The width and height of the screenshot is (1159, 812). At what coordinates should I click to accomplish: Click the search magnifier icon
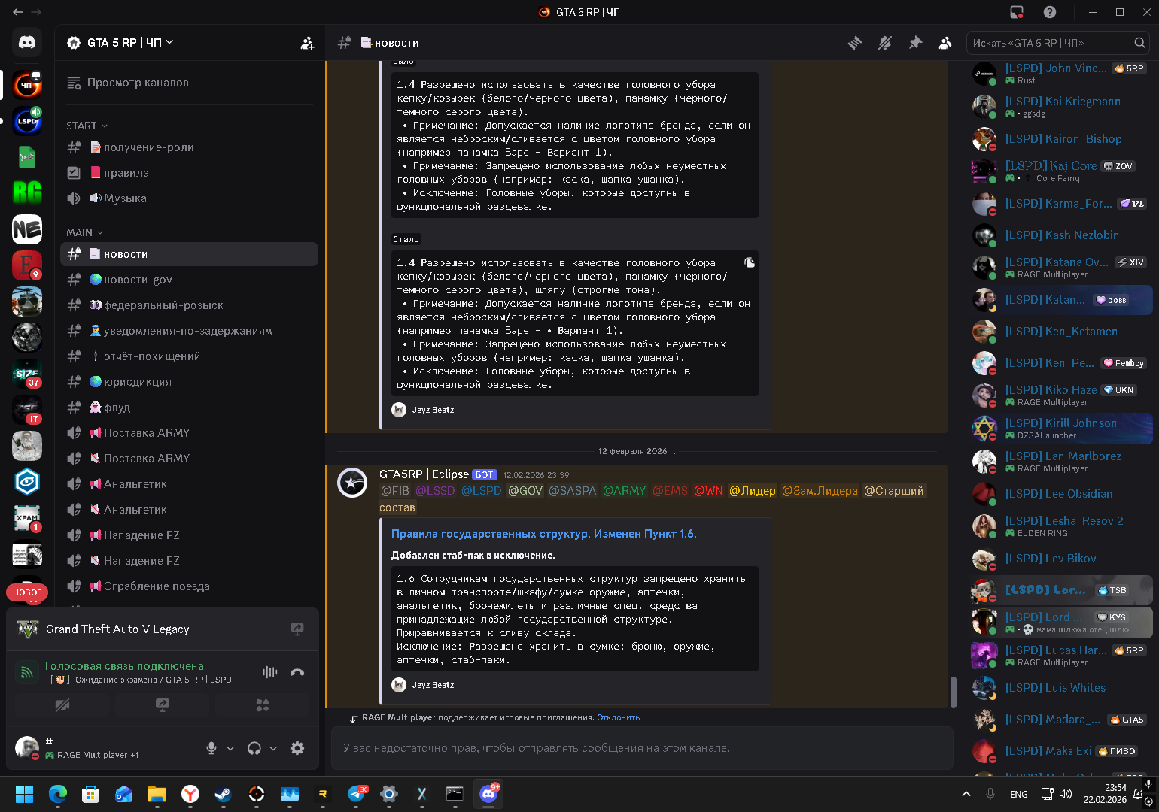1139,43
